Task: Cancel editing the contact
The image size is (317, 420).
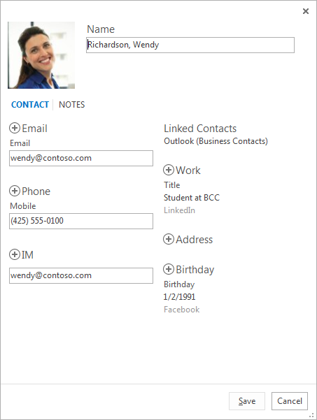Action: pyautogui.click(x=290, y=401)
